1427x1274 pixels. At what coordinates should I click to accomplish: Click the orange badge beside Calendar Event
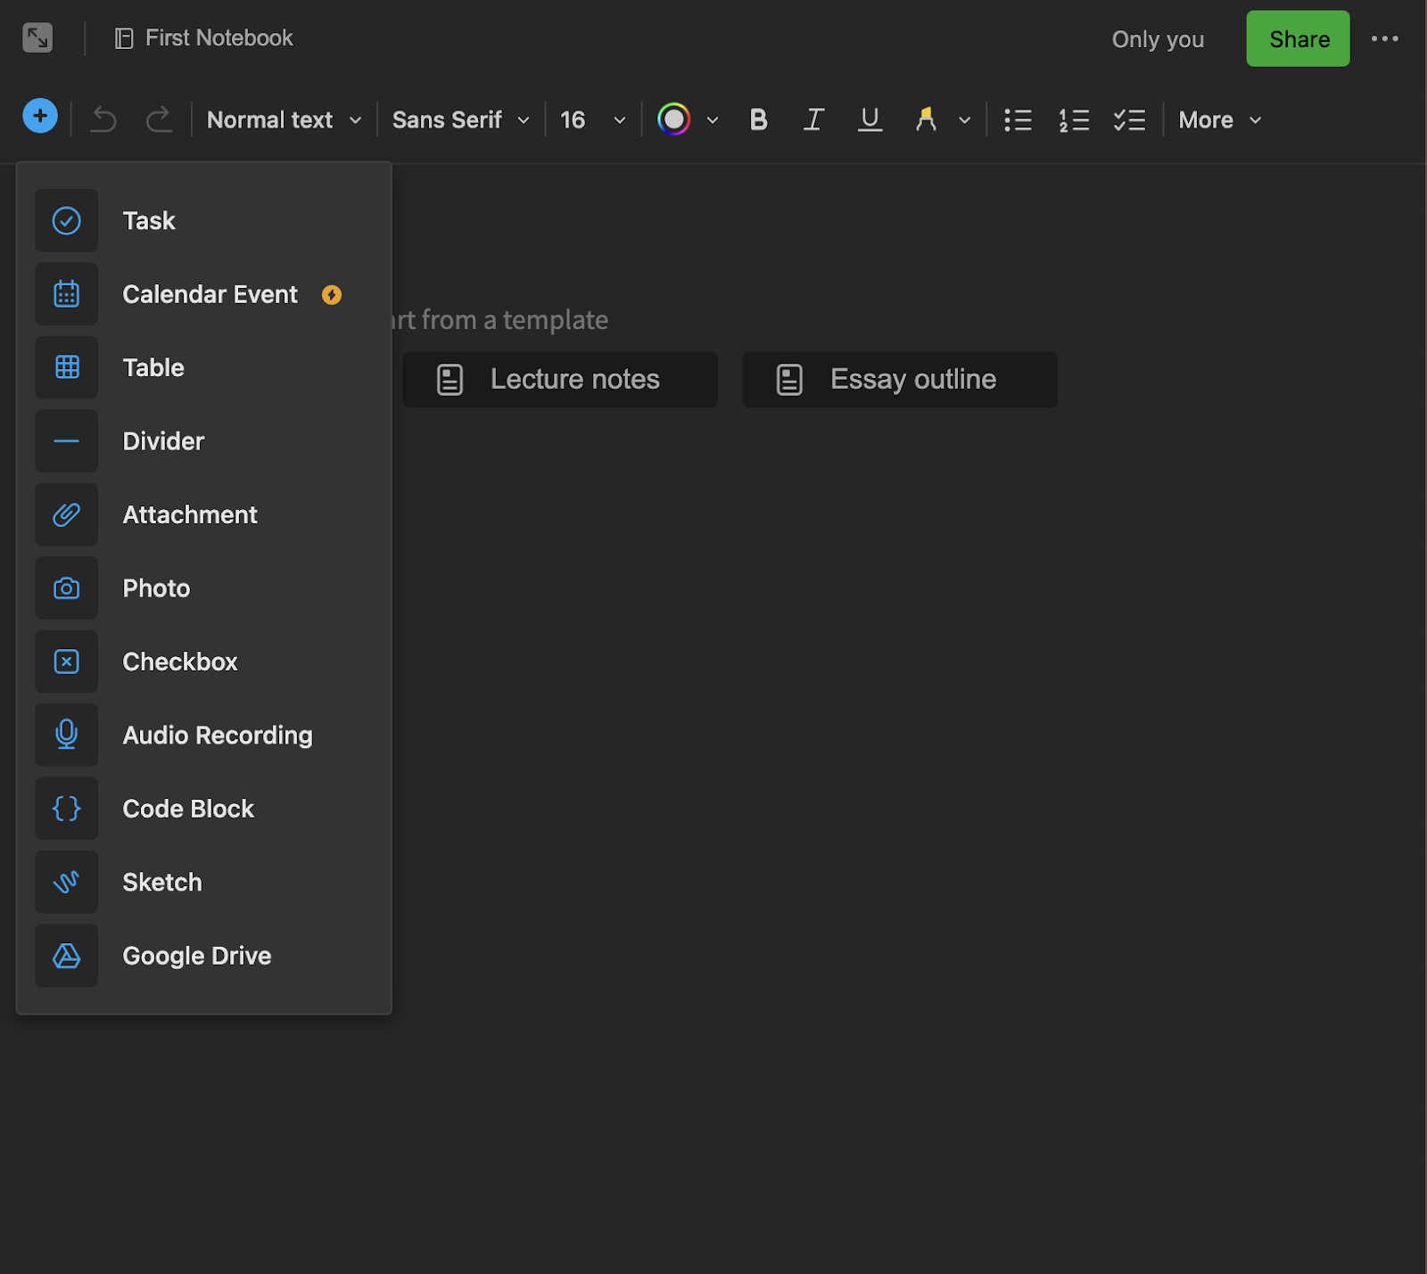[x=332, y=295]
